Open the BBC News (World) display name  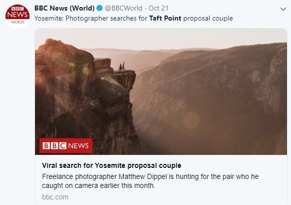64,8
